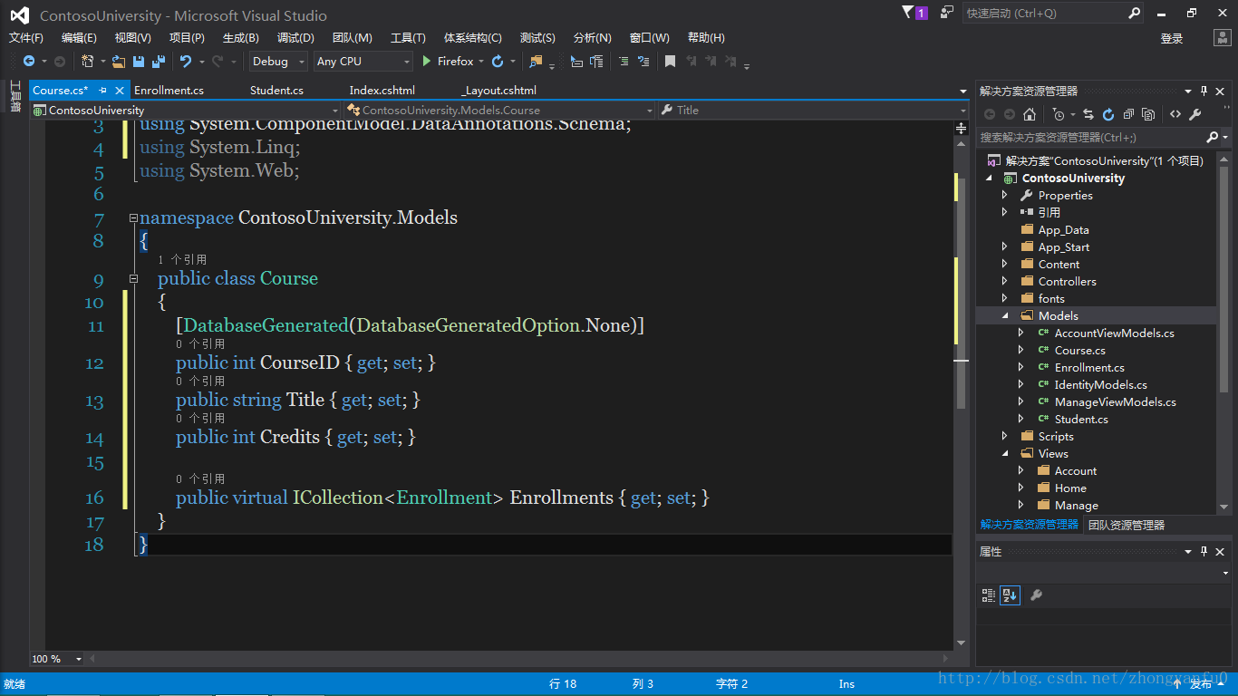
Task: Open the 工具(T) menu
Action: click(408, 38)
